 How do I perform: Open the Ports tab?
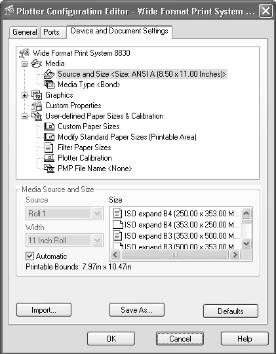pos(51,32)
